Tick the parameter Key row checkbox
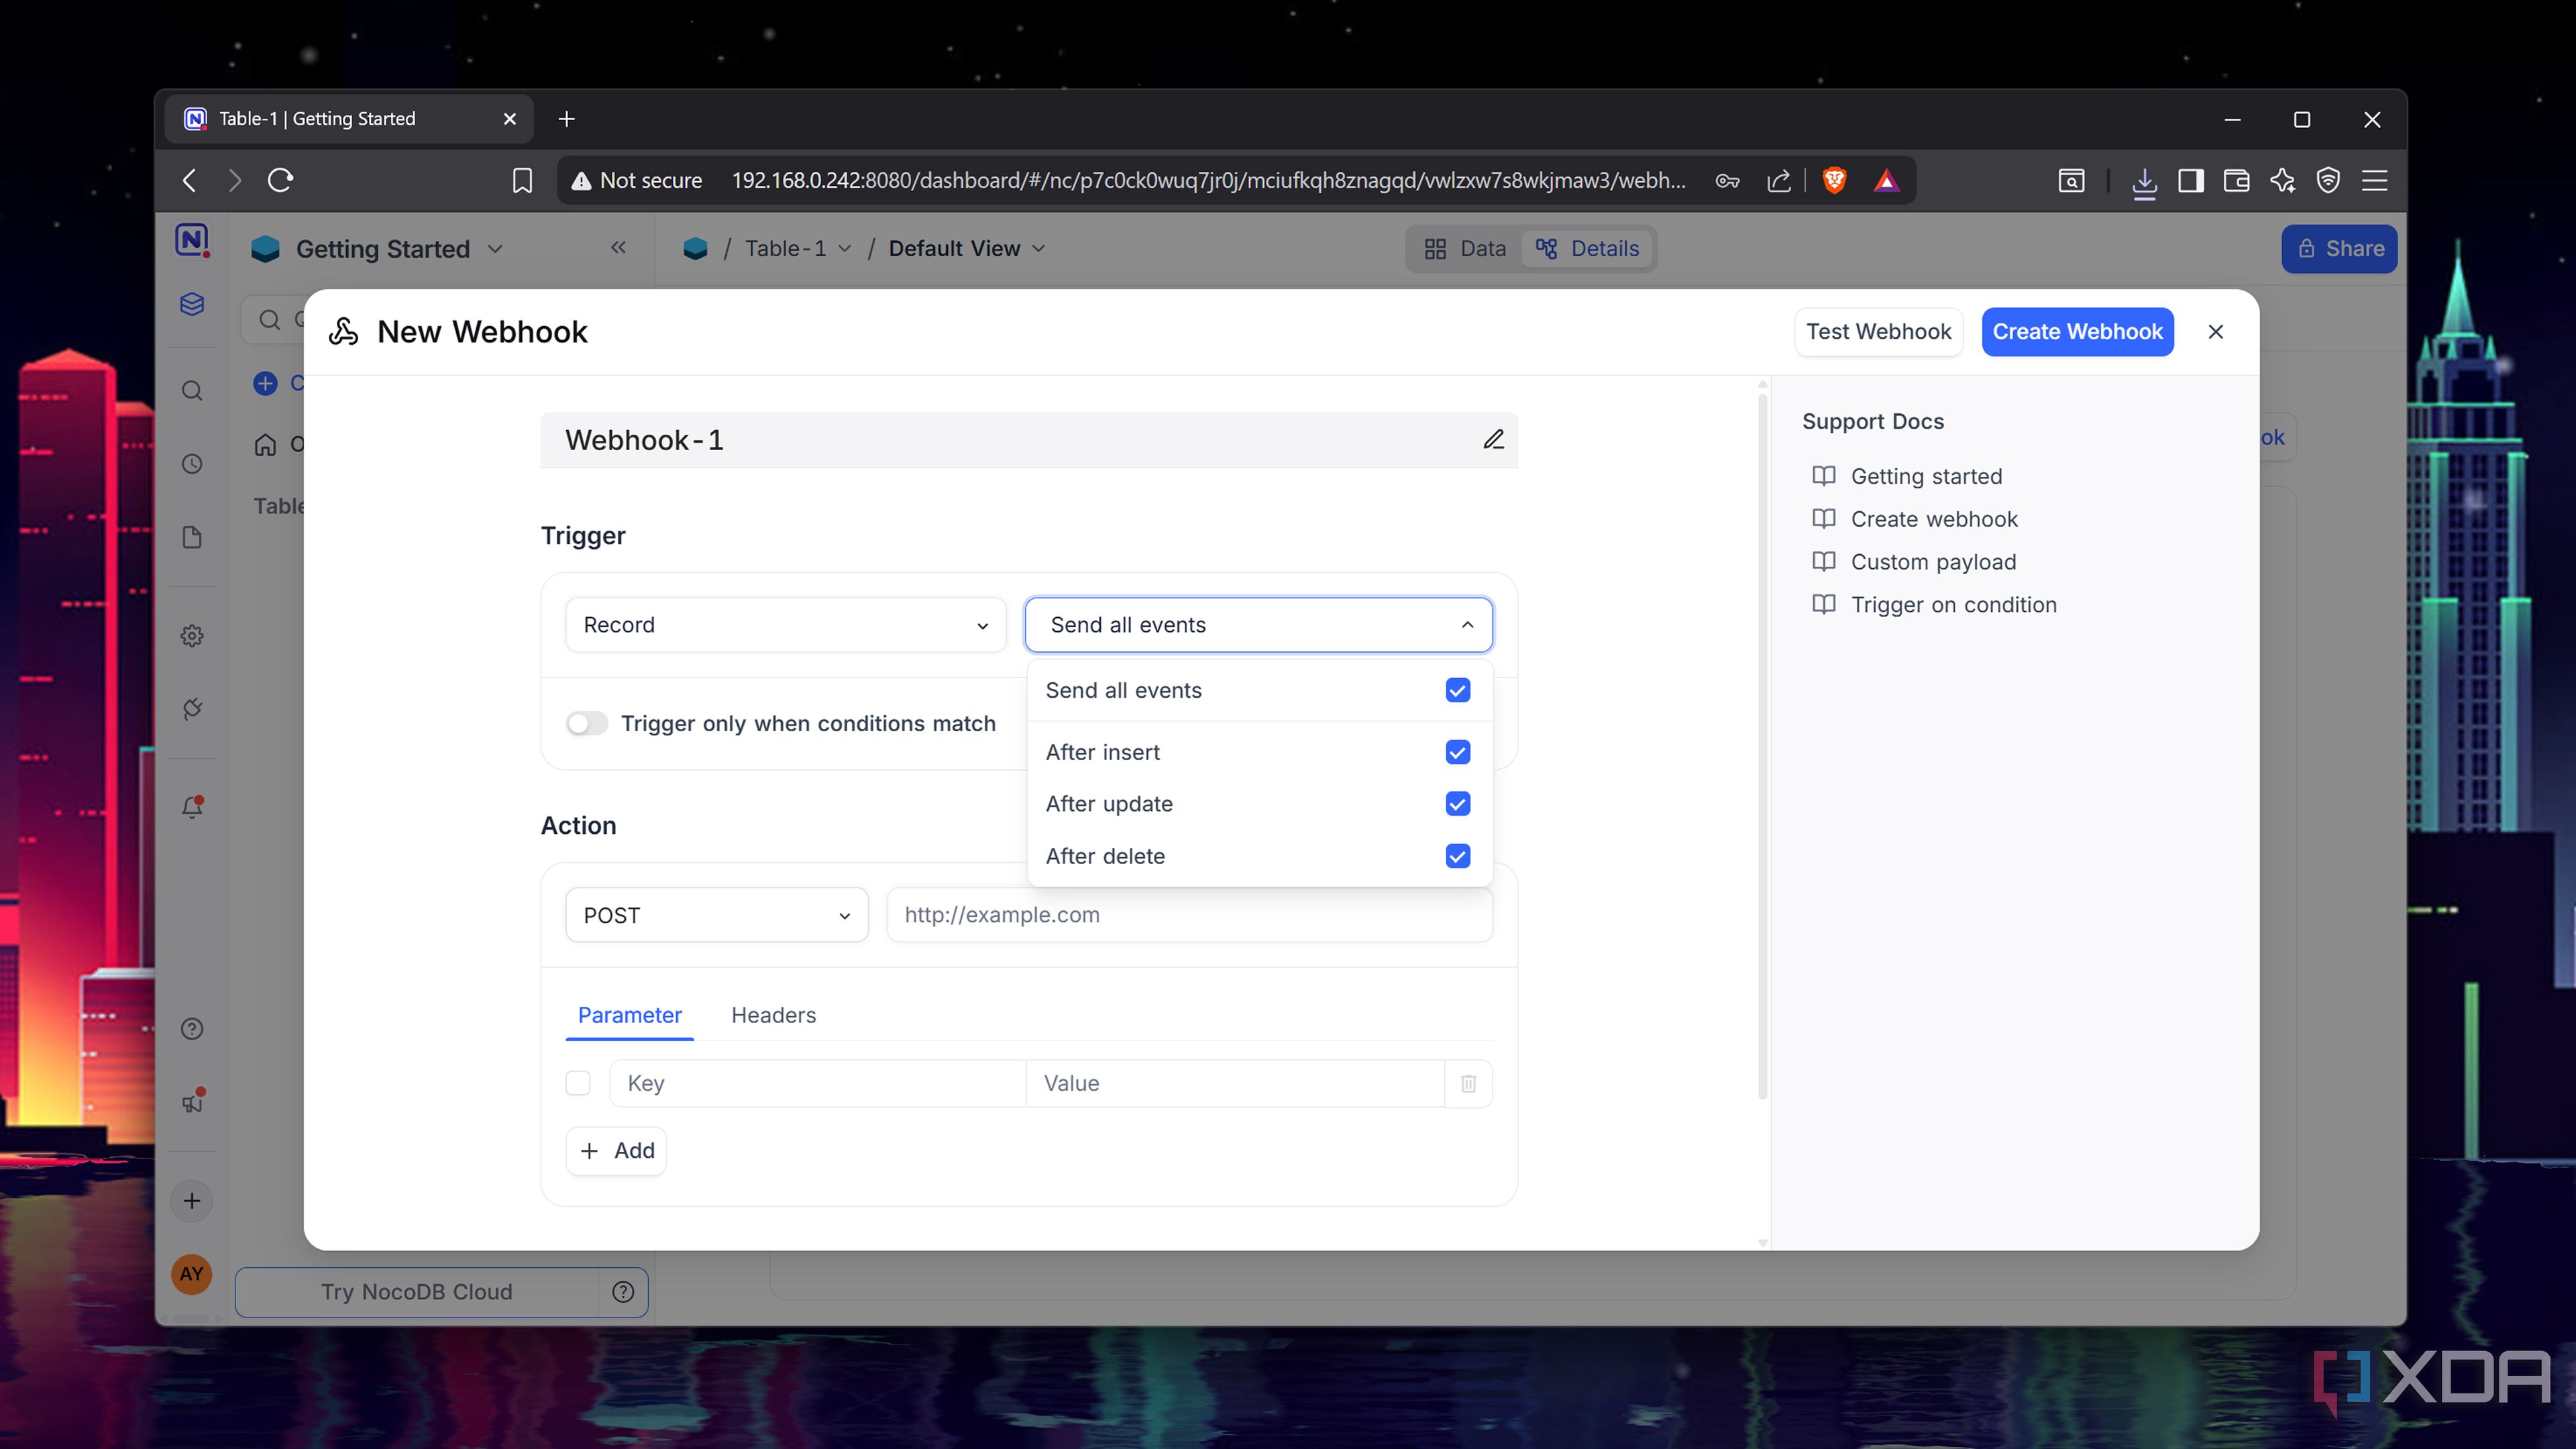Screen dimensions: 2576x1449 (x=578, y=1083)
